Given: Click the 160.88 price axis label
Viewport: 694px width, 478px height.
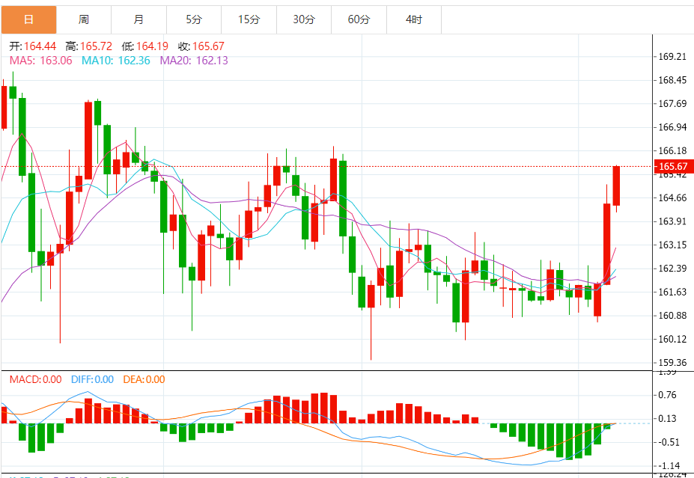Looking at the screenshot, I should tap(673, 315).
